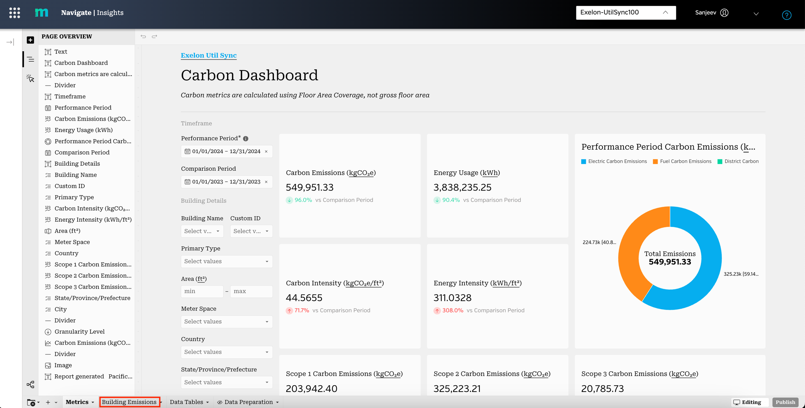This screenshot has height=408, width=805.
Task: Open the Custom ID select dropdown
Action: point(251,231)
